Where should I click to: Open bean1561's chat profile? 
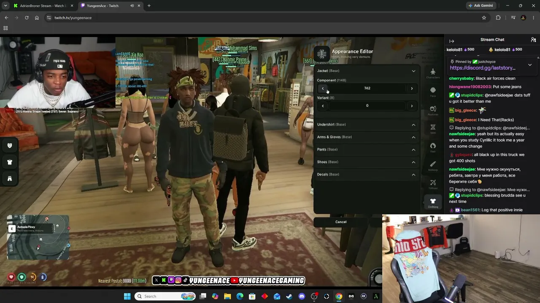pyautogui.click(x=470, y=210)
